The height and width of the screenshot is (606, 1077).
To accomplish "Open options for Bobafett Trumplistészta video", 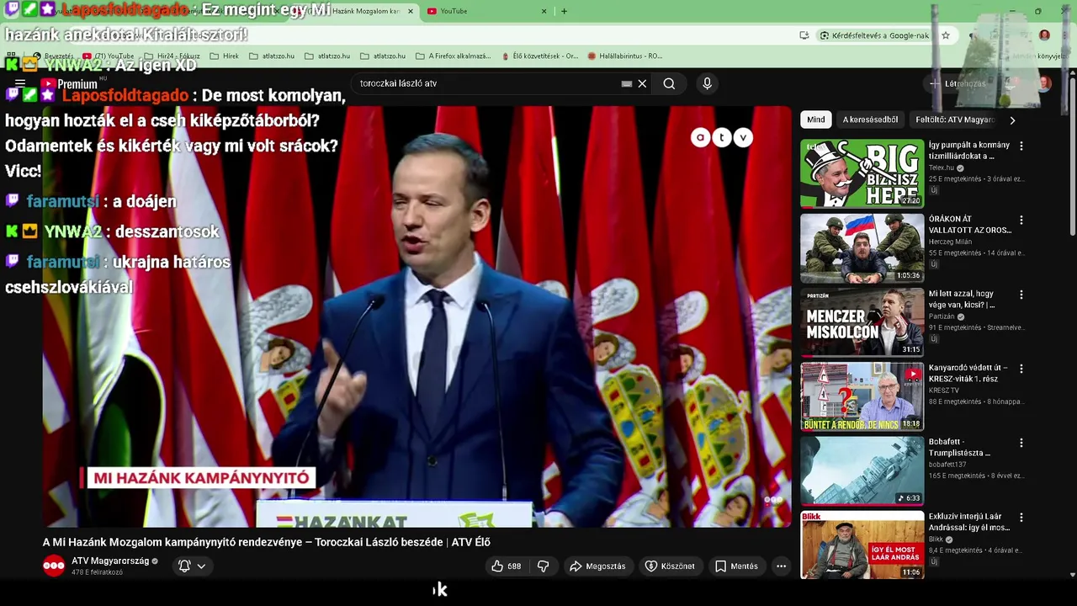I will click(1021, 443).
